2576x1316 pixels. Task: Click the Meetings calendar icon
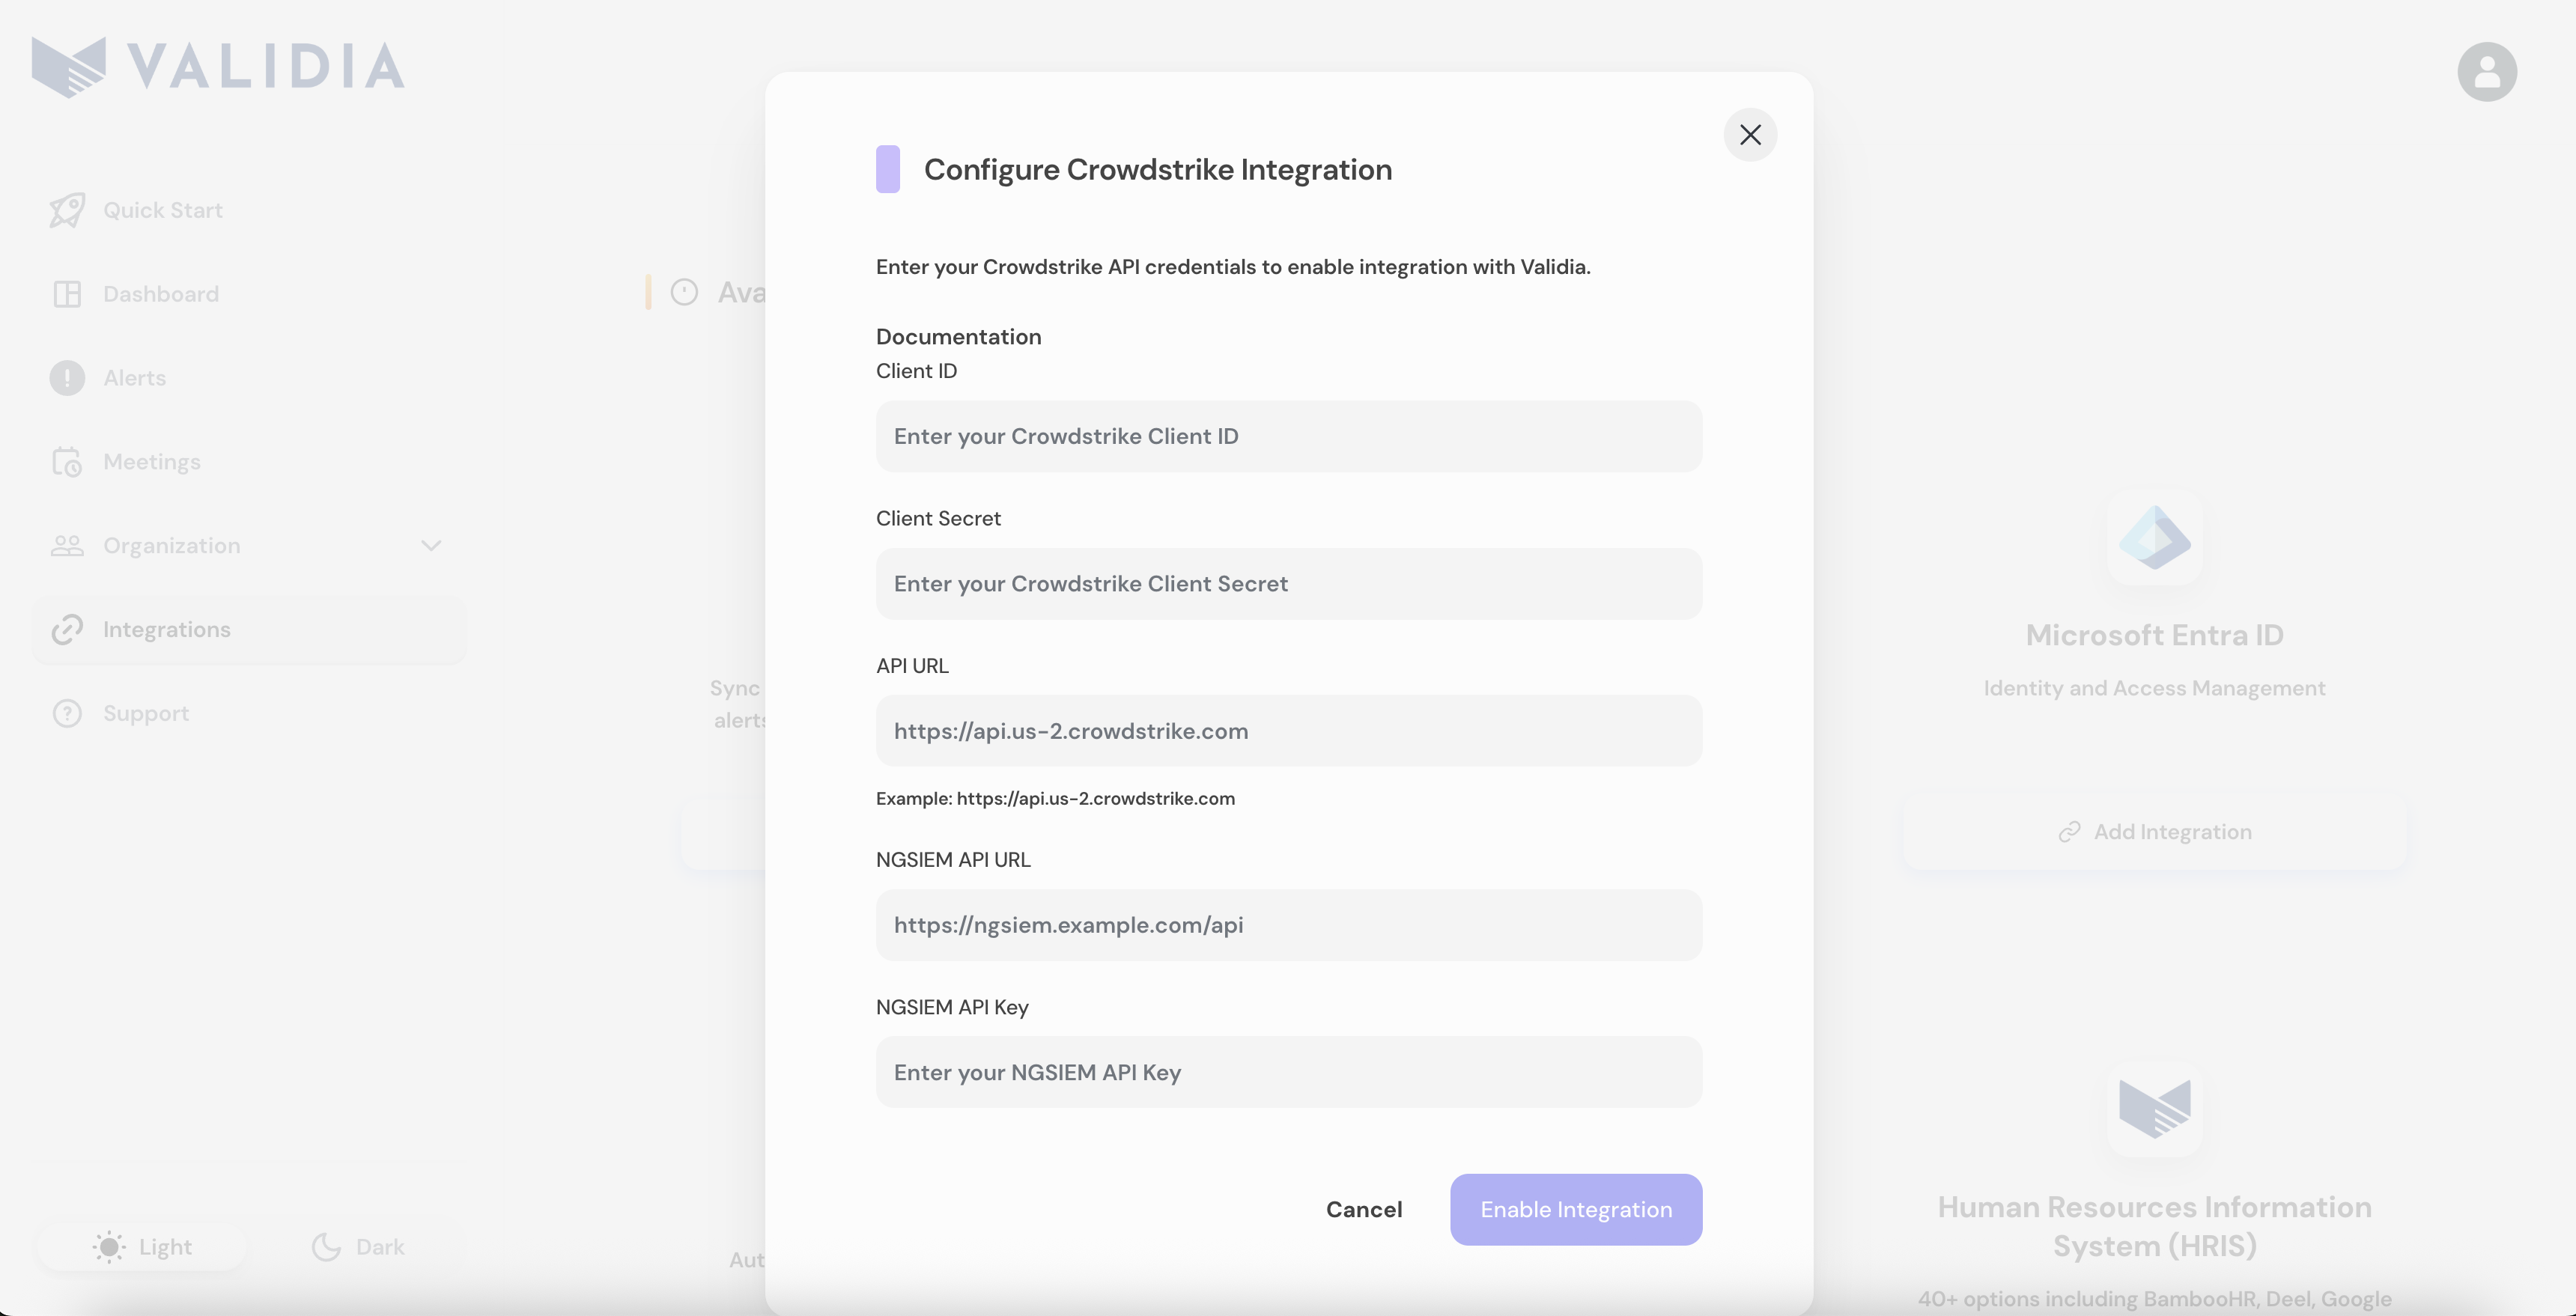point(67,462)
